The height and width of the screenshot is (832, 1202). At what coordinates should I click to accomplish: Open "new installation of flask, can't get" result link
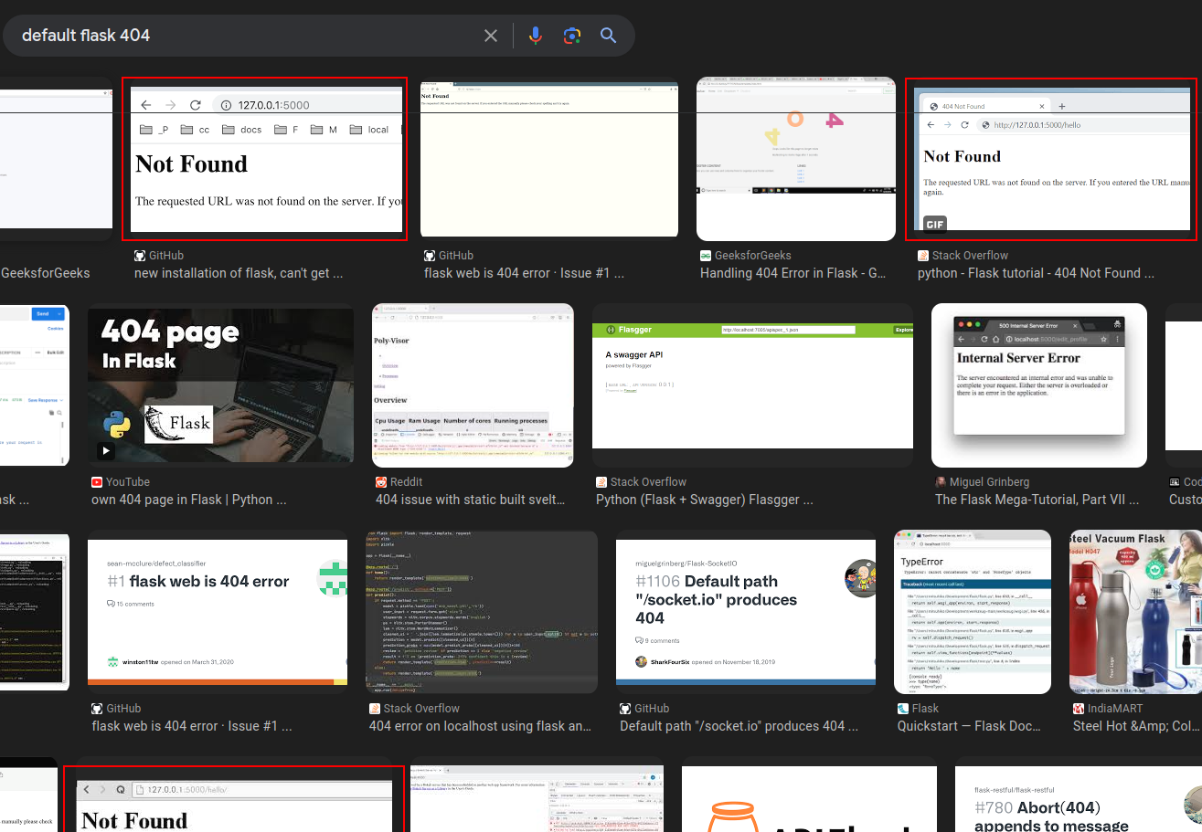tap(239, 273)
